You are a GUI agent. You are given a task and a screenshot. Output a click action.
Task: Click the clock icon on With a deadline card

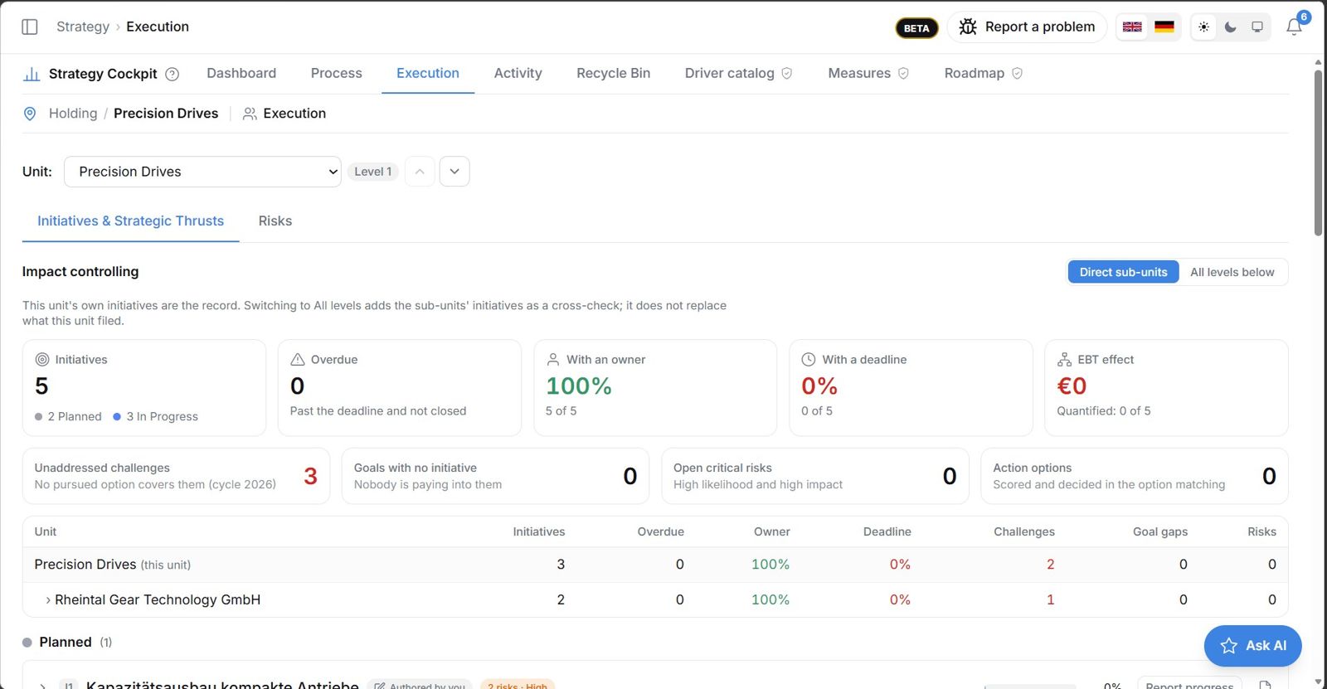point(809,359)
